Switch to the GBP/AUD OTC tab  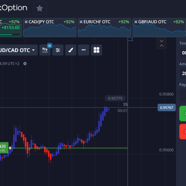[x=159, y=27]
